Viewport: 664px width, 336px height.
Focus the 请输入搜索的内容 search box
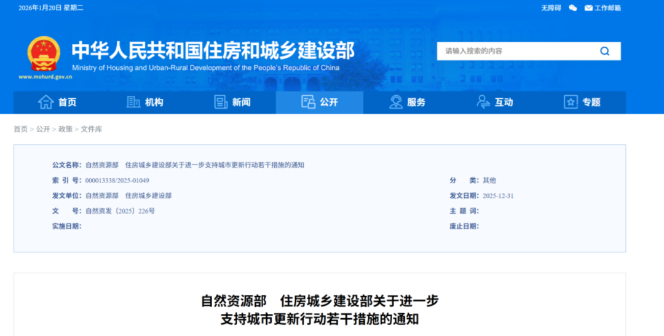pyautogui.click(x=516, y=51)
